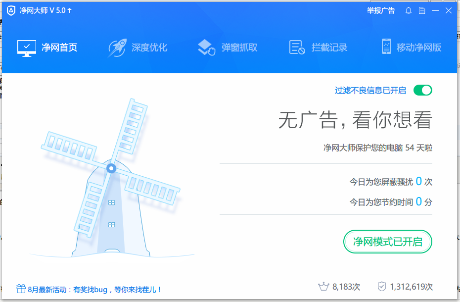Select the 弹窗抓取 hand-pointer icon
This screenshot has width=460, height=302.
coord(206,48)
